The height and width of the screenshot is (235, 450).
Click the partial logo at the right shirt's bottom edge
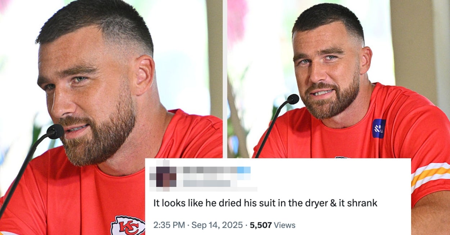(x=341, y=157)
